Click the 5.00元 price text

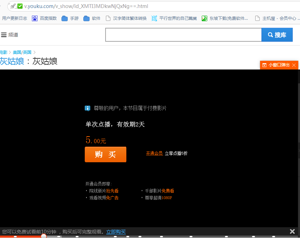(96, 140)
